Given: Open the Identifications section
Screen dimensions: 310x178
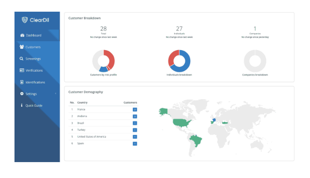Looking at the screenshot, I should pyautogui.click(x=37, y=82).
